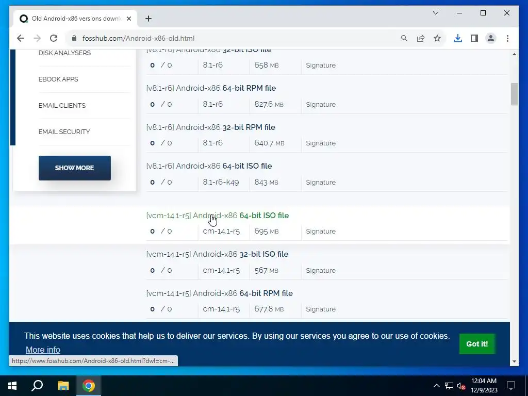Click the zoom magnifier icon in address bar
The width and height of the screenshot is (528, 396).
tap(404, 38)
